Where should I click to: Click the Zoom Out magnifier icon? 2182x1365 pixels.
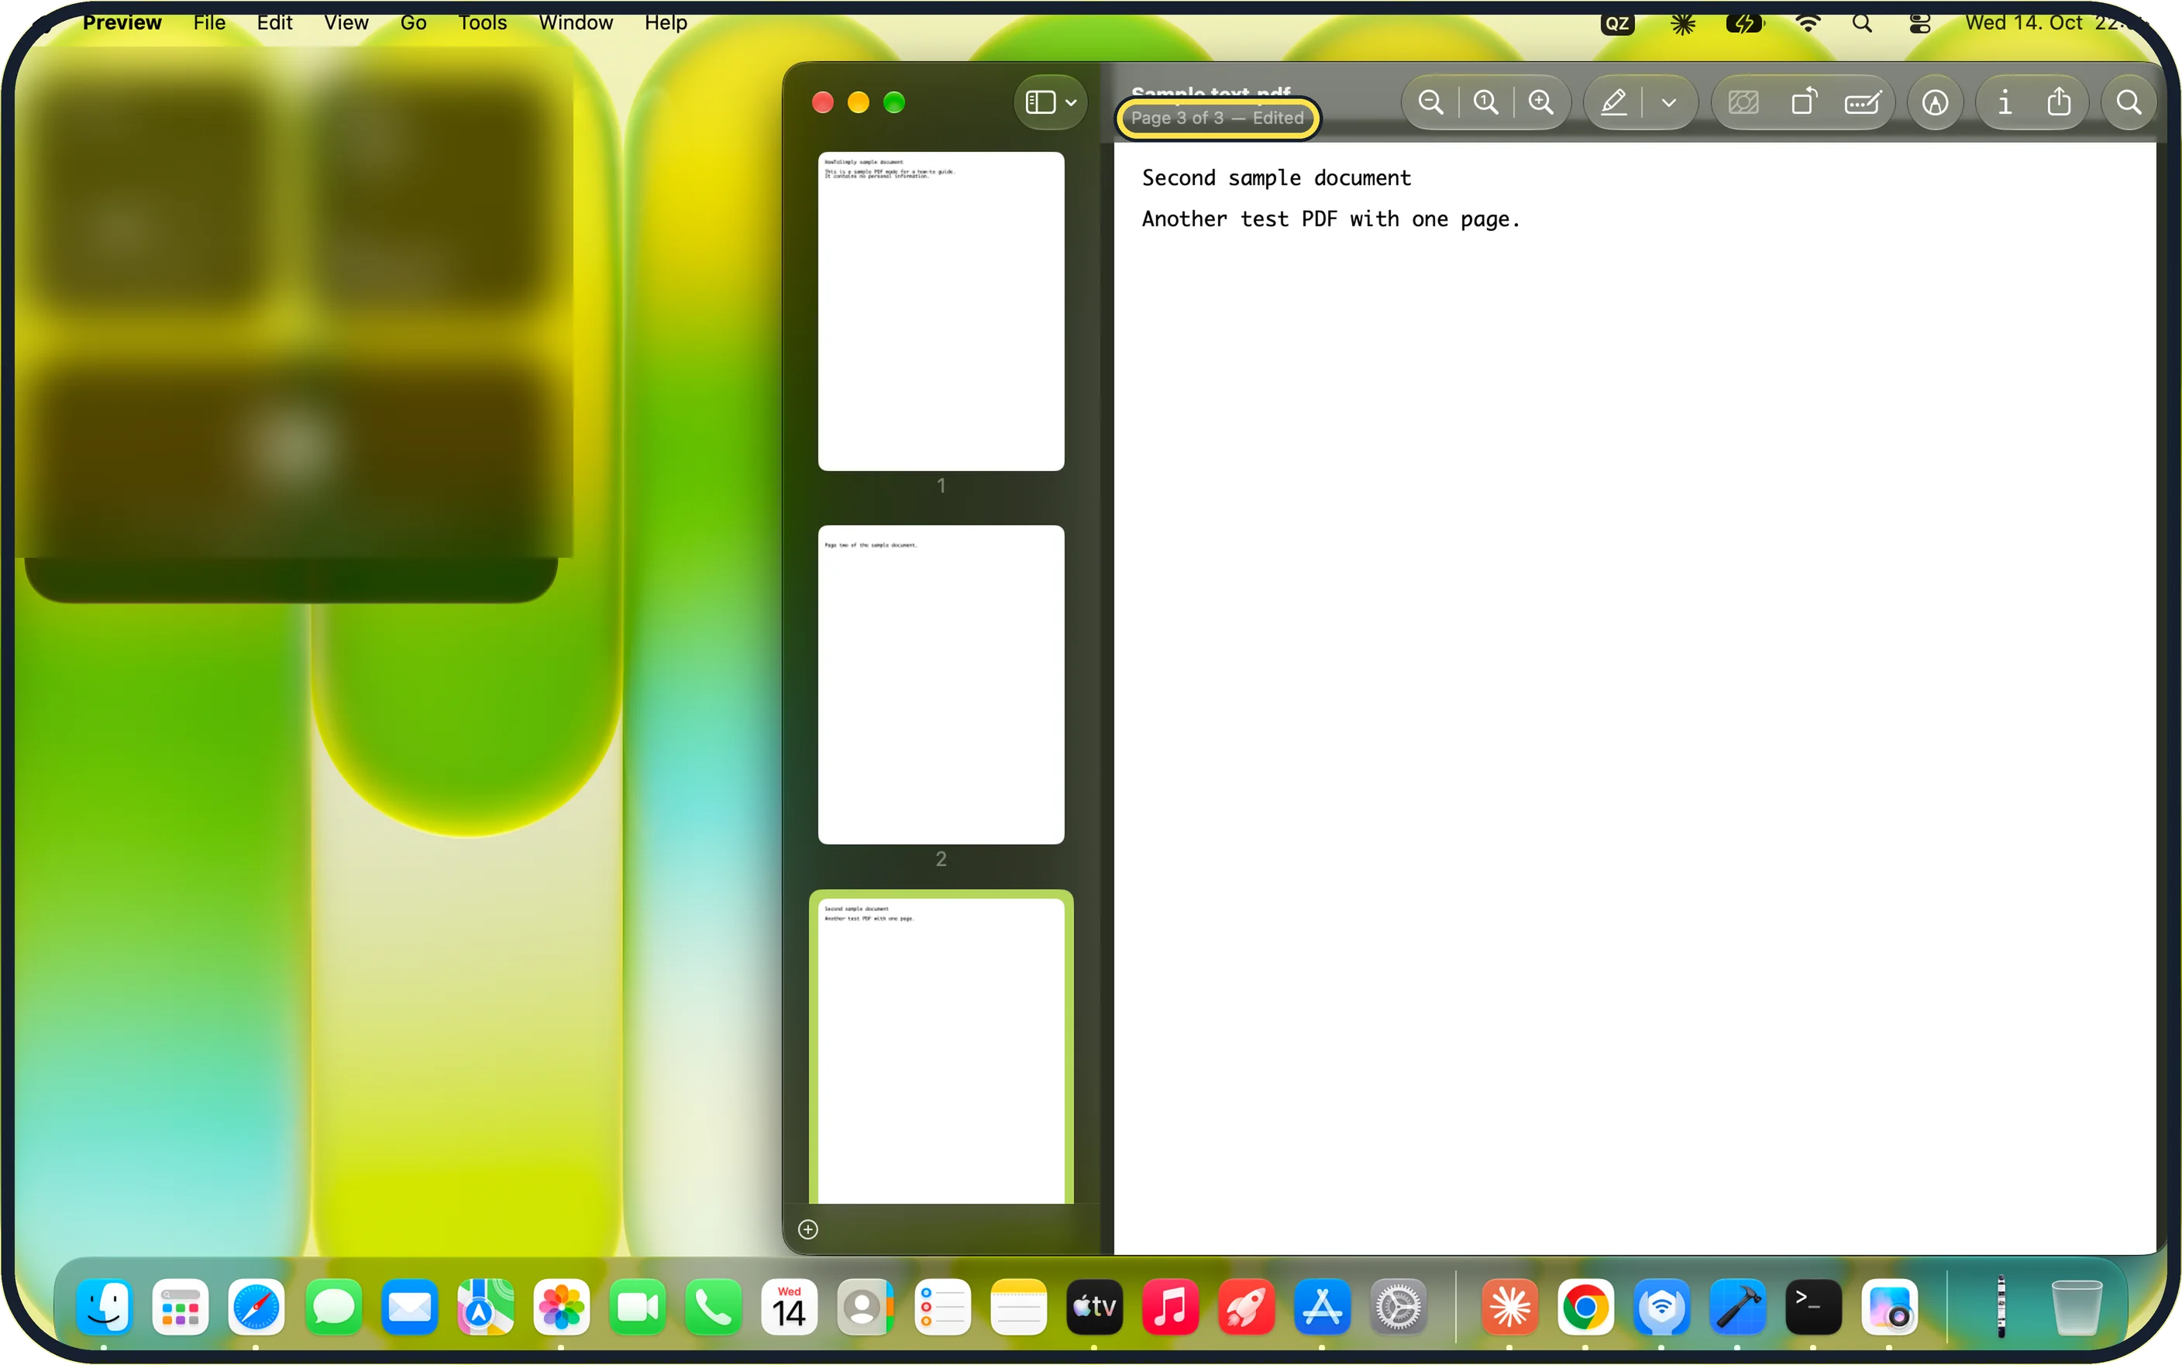pos(1430,102)
